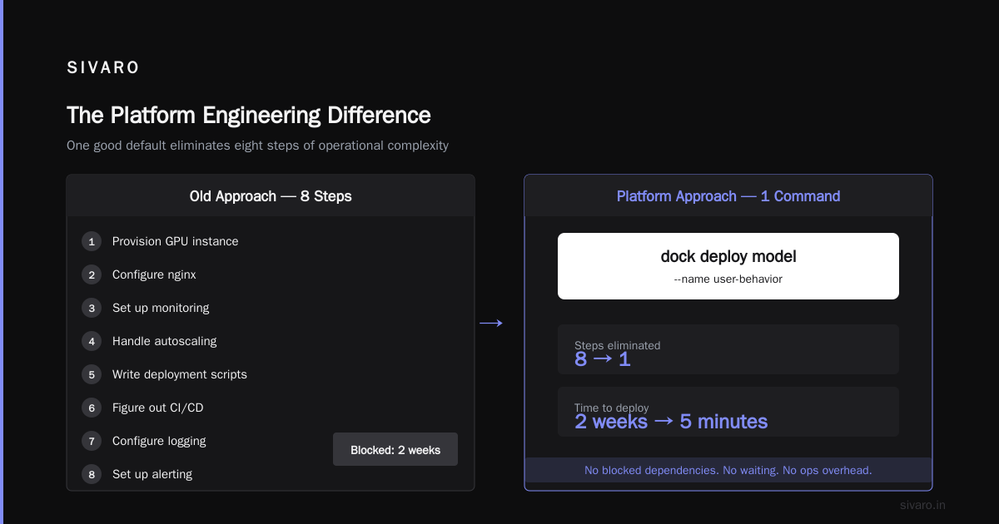Screen dimensions: 999x524
Task: Select "Configure nginx" step text
Action: 155,274
